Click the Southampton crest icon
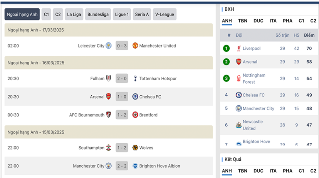Screen dimensions: 319x178 point(108,148)
